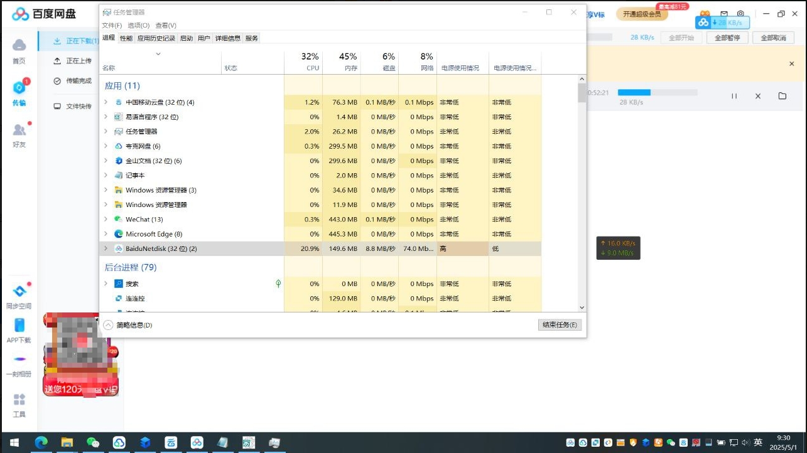Pause the current download with pause icon

(x=734, y=96)
